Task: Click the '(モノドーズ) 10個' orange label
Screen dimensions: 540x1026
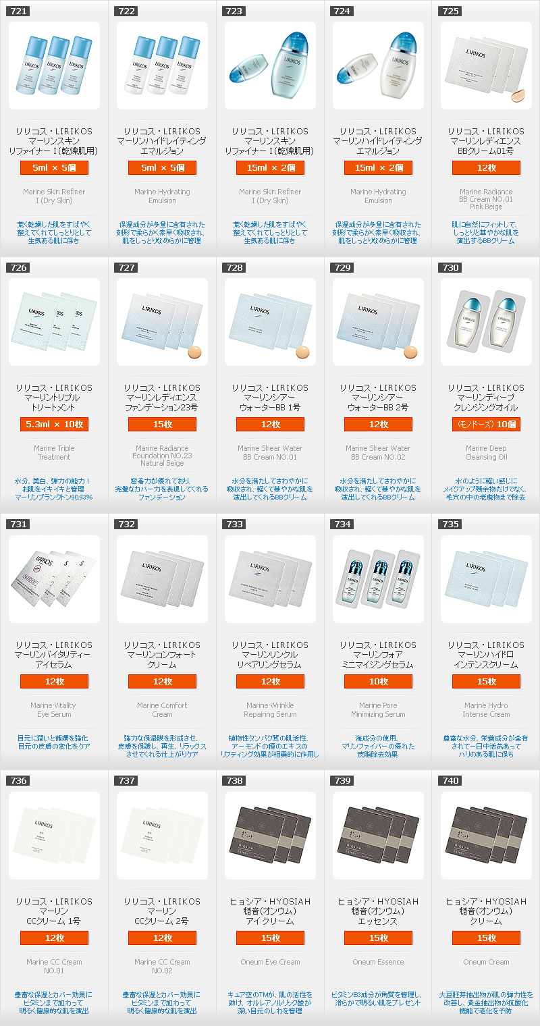Action: tap(486, 424)
